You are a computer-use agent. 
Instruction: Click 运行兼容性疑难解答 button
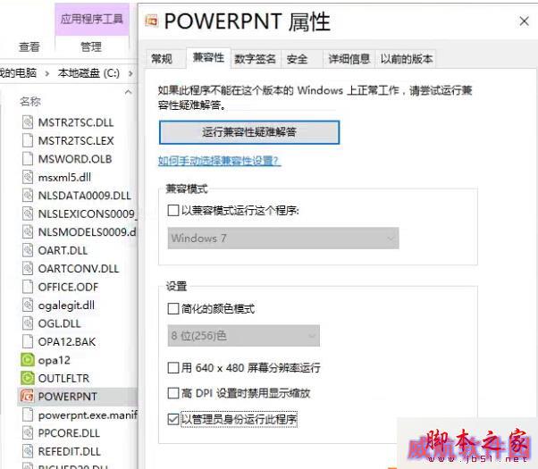(x=249, y=132)
